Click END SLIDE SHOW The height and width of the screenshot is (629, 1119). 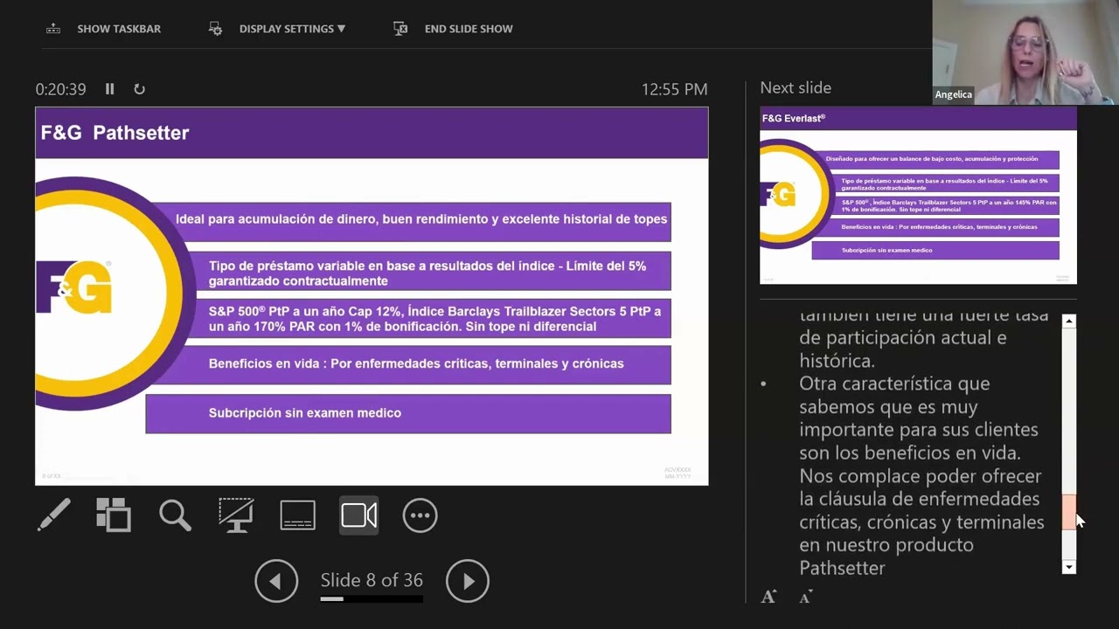click(469, 29)
